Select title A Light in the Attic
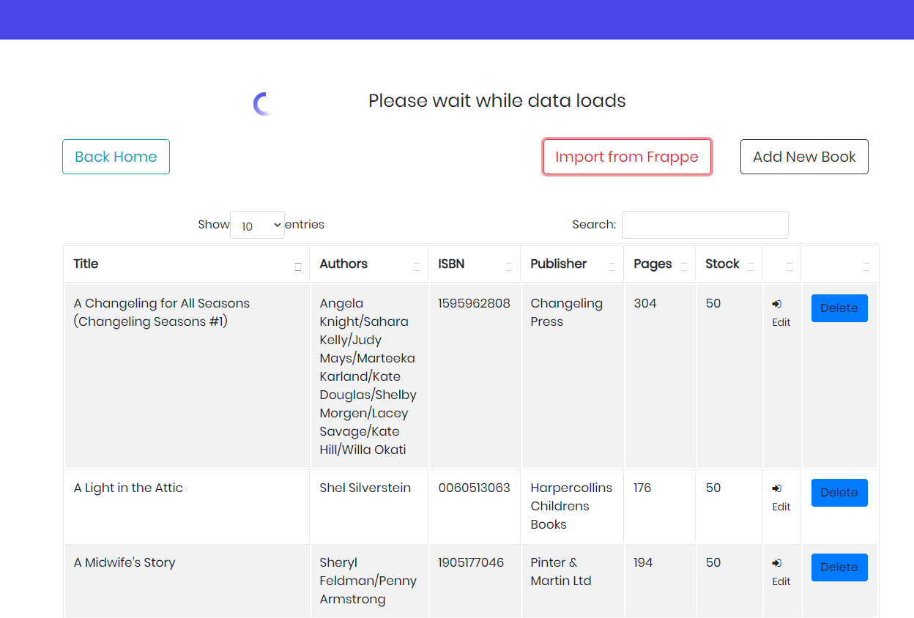Viewport: 914px width, 618px height. 128,488
